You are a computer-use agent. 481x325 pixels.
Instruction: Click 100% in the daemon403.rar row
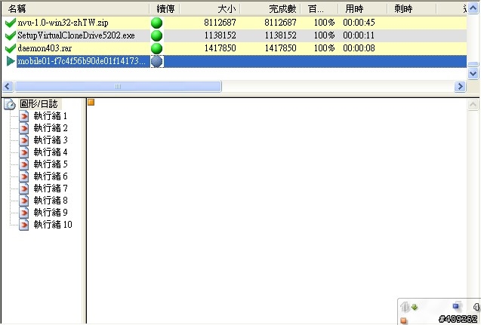click(324, 48)
